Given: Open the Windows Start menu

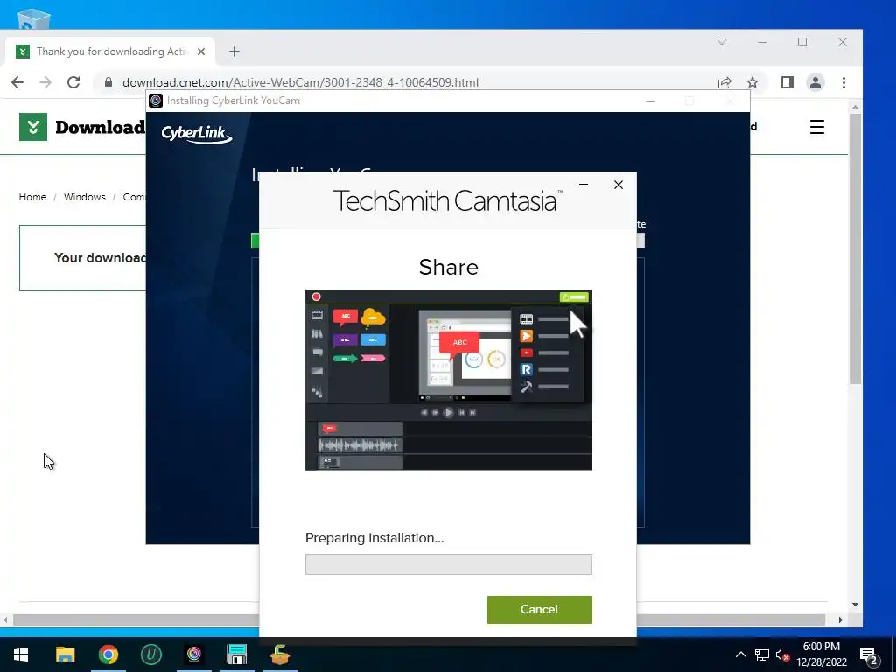Looking at the screenshot, I should point(21,654).
